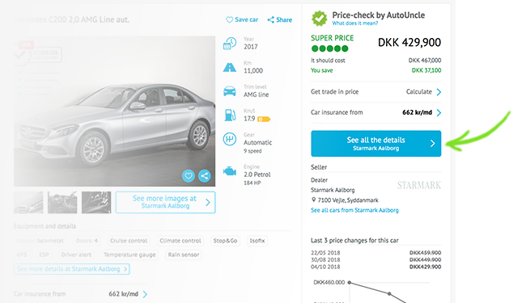The width and height of the screenshot is (526, 303).
Task: Open the Car insurance 662 kr/md chevron in the price panel
Action: coord(439,113)
